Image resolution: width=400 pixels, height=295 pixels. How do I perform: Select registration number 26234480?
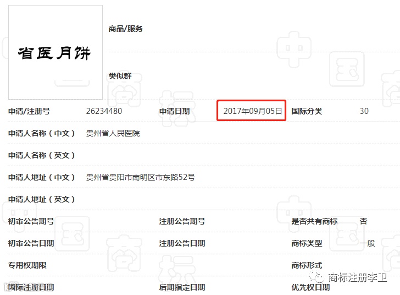pyautogui.click(x=104, y=111)
